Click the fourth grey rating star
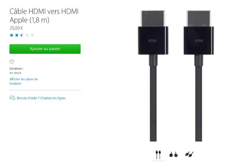Image resolution: width=228 pixels, height=166 pixels. click(x=27, y=35)
